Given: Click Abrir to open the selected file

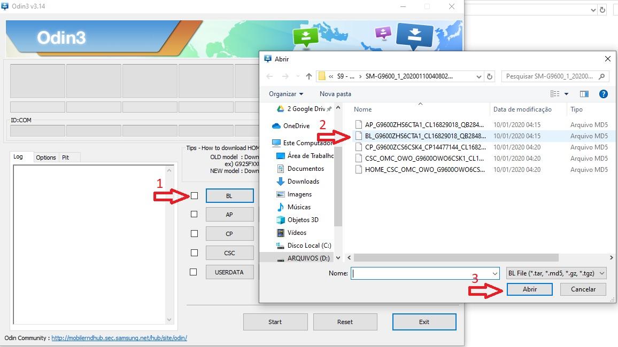Looking at the screenshot, I should [529, 289].
